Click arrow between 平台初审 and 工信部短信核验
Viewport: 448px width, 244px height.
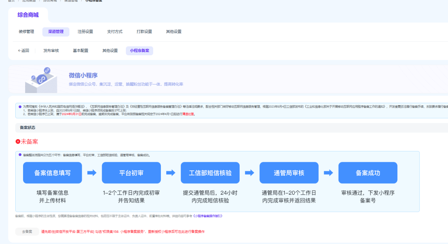(x=171, y=173)
